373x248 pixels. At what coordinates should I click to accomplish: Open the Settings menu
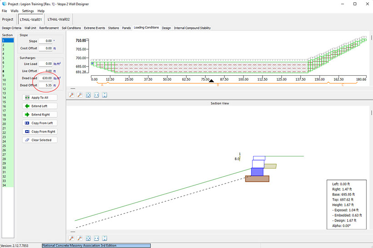[28, 10]
